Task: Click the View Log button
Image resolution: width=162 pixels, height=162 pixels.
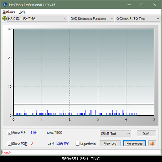Action: pyautogui.click(x=110, y=144)
